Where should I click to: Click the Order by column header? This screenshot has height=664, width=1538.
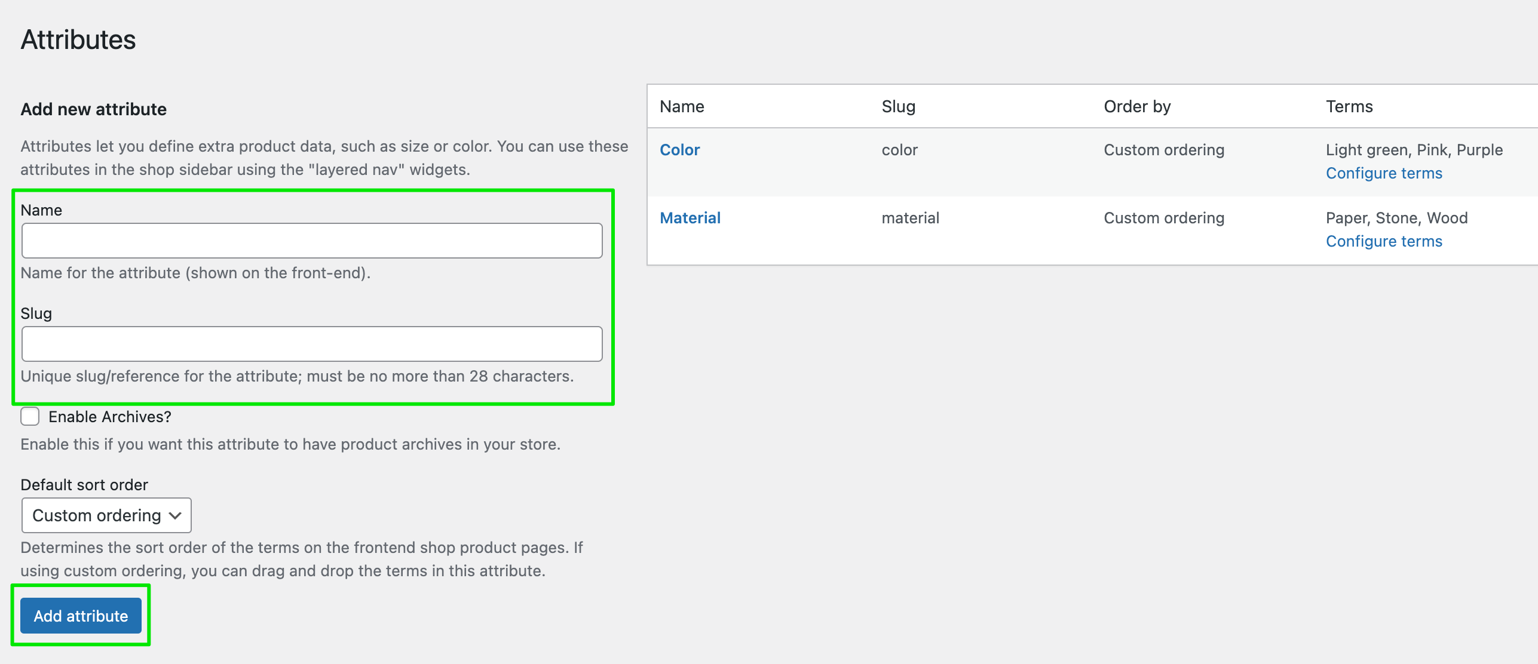click(x=1136, y=106)
